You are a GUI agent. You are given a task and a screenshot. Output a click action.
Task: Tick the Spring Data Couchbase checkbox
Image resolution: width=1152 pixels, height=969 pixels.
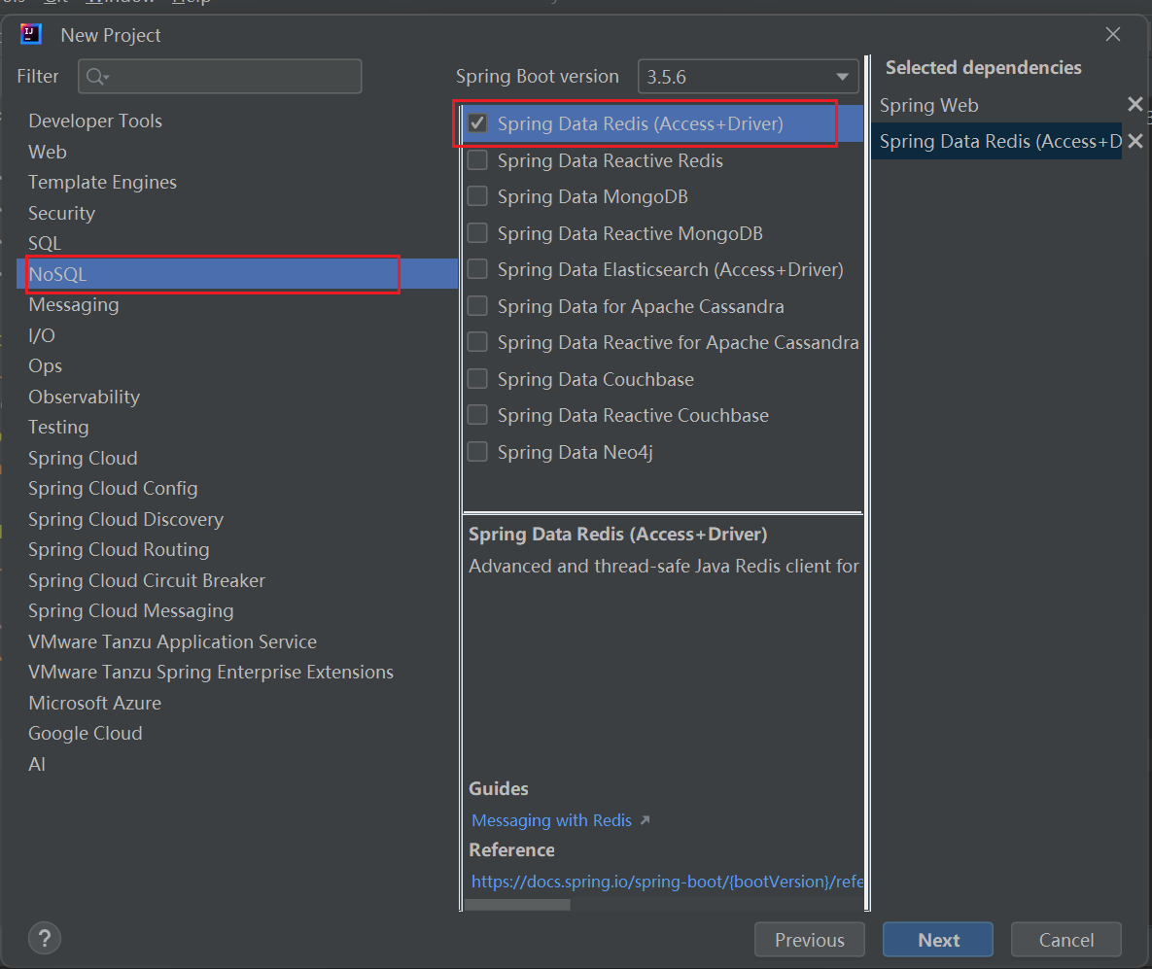point(477,378)
